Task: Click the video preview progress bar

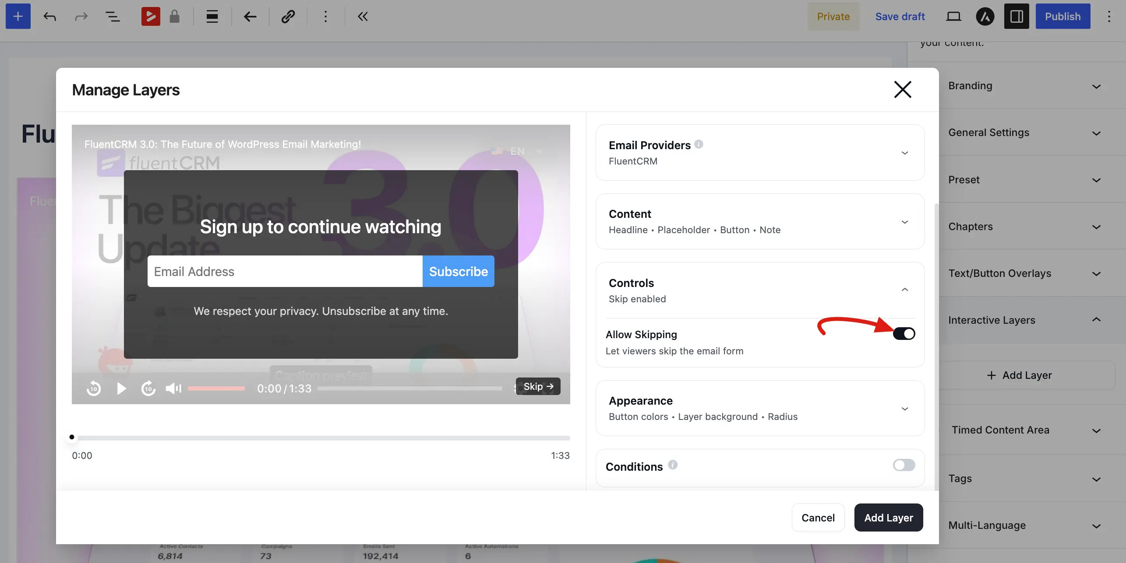Action: click(x=410, y=388)
